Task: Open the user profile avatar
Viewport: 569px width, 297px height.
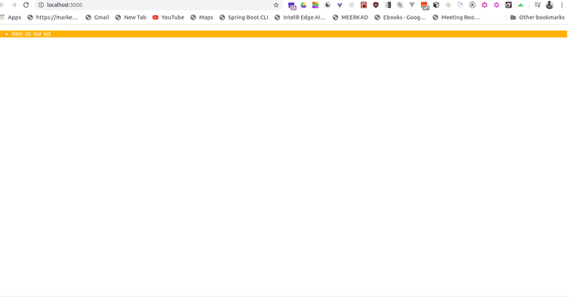Action: pos(550,5)
